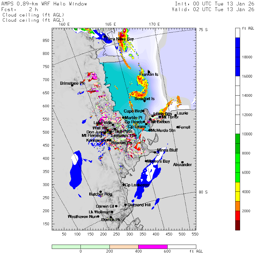Viewport: 256px width, 256px height.
Task: Click the 'Mt Erebus' label
Action: (161, 122)
